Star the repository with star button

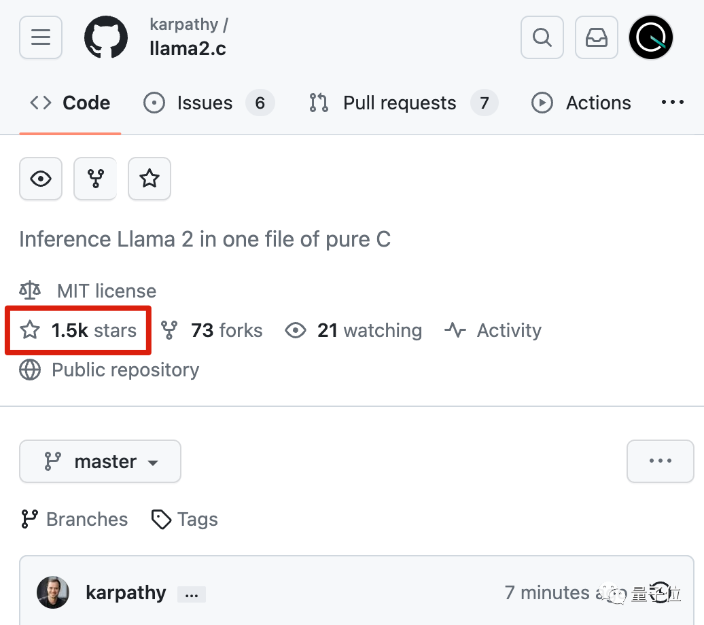(149, 179)
